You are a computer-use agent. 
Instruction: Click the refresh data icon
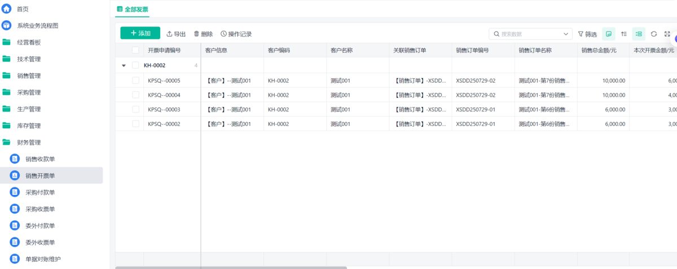654,34
